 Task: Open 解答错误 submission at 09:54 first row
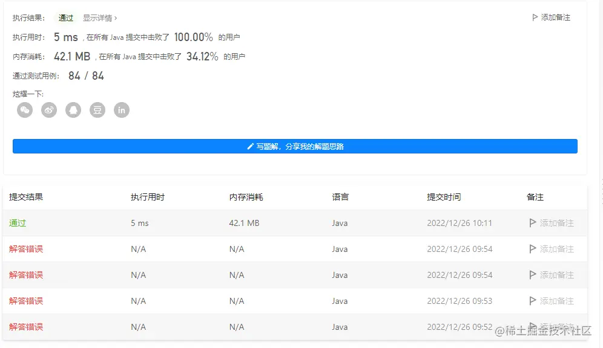26,249
